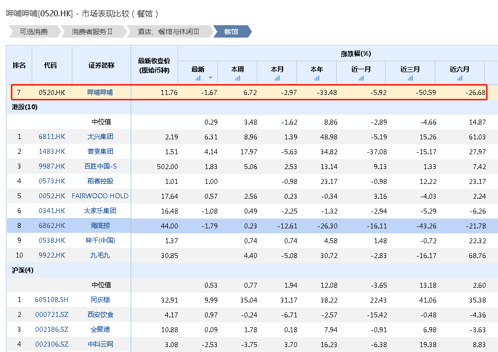Click bar chart icon under 本周 column
The width and height of the screenshot is (498, 352).
[x=238, y=78]
